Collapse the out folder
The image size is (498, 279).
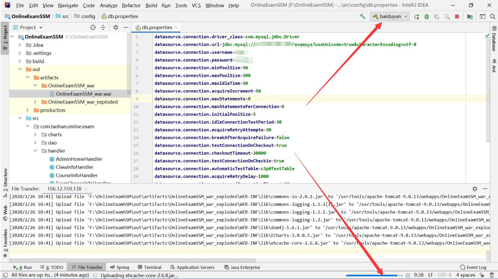20,69
